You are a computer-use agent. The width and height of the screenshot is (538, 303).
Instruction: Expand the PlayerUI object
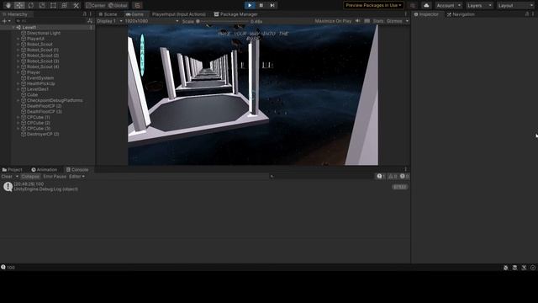coord(18,39)
